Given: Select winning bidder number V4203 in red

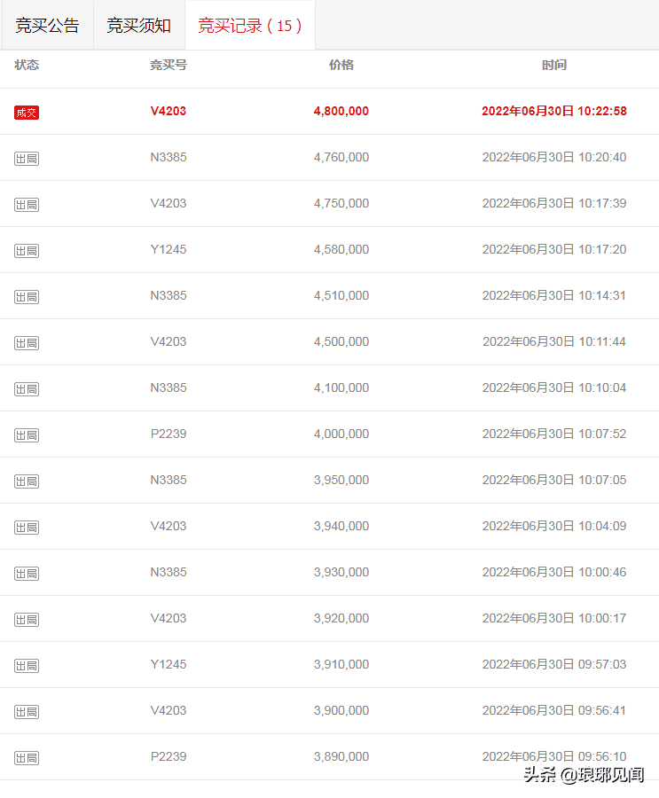Looking at the screenshot, I should coord(168,111).
